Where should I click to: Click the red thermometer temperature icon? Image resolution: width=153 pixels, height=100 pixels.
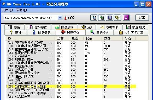65,18
